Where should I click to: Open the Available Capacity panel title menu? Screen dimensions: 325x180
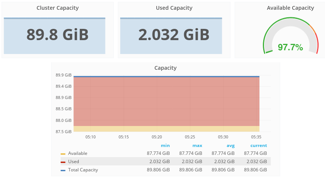(290, 8)
